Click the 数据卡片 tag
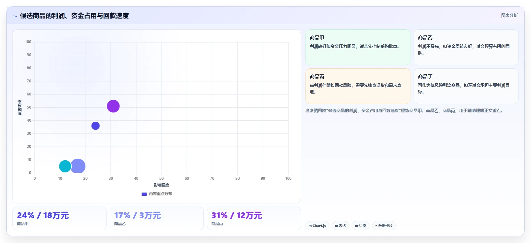Screen dimensions: 531x243 click(x=384, y=226)
